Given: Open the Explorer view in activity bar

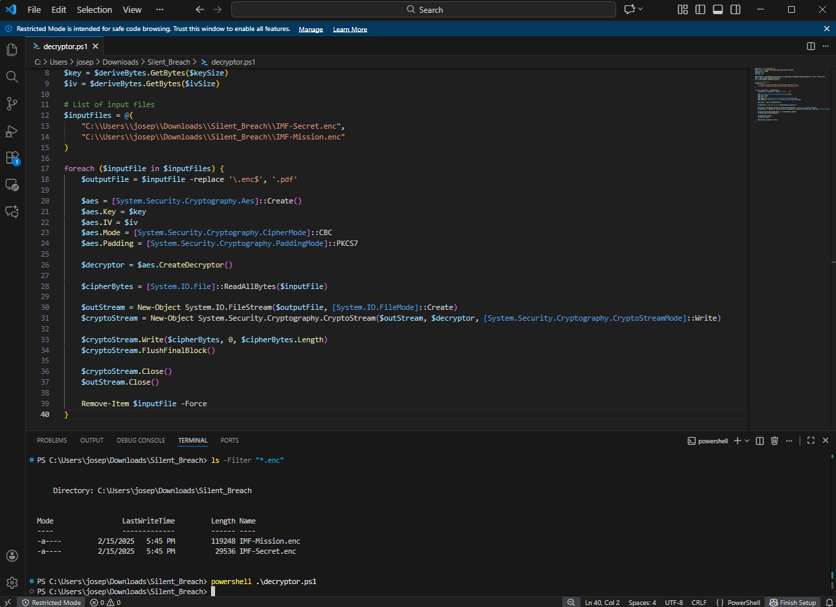Looking at the screenshot, I should click(11, 50).
